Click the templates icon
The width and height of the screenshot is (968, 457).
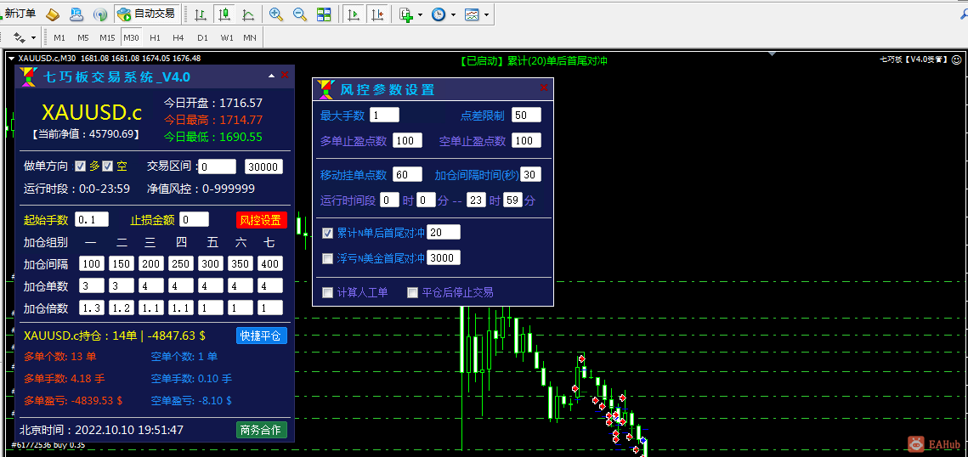click(472, 14)
